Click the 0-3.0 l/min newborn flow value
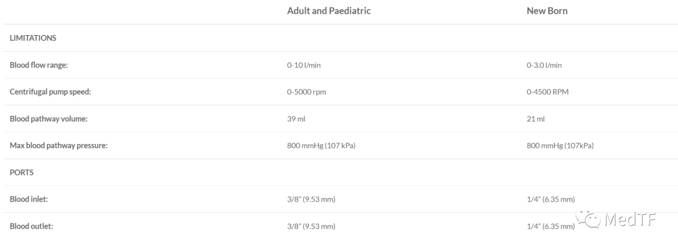 coord(544,65)
